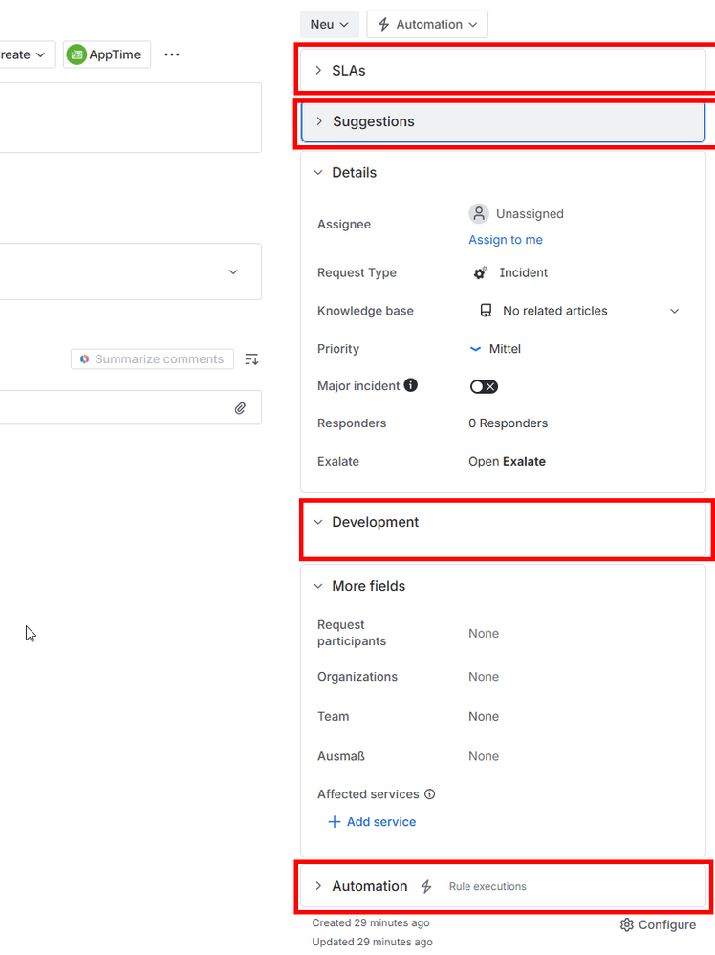The height and width of the screenshot is (955, 715).
Task: Click the Major incident info icon
Action: pyautogui.click(x=409, y=384)
